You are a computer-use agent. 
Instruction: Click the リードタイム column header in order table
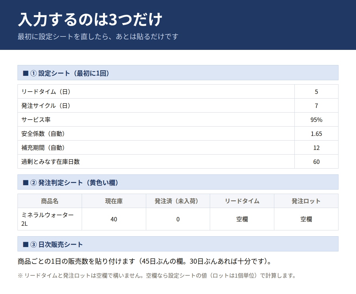(x=242, y=201)
